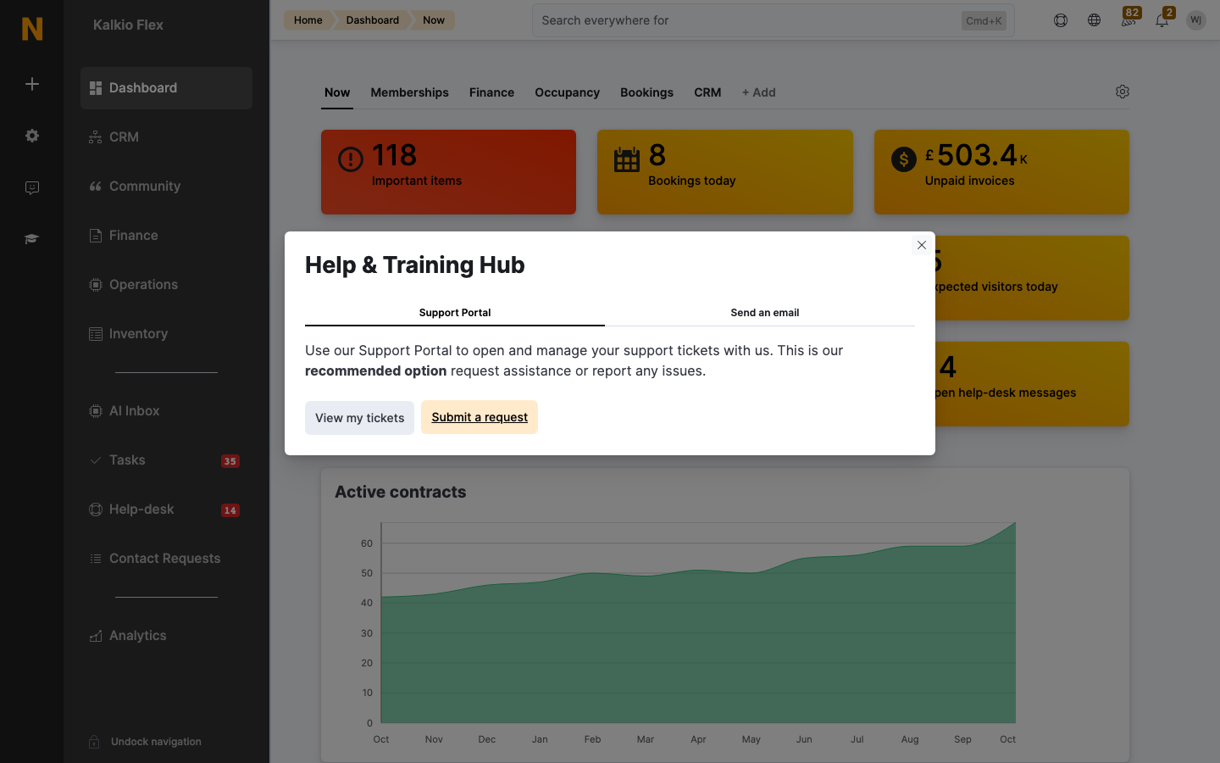Click the orange N logo icon
The width and height of the screenshot is (1220, 763).
32,29
